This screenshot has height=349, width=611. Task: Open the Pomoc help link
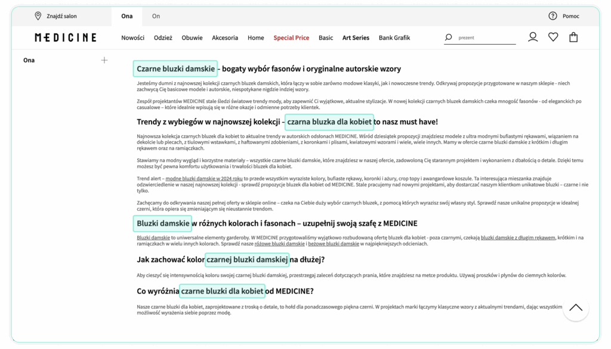click(571, 16)
